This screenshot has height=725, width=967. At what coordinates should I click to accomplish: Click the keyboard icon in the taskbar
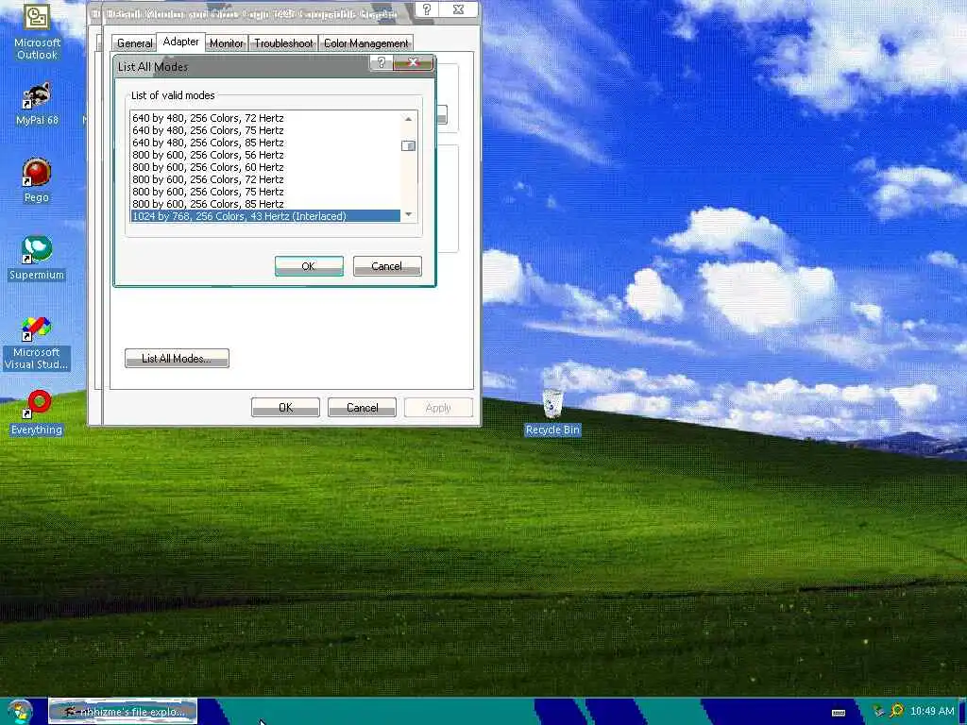(839, 712)
